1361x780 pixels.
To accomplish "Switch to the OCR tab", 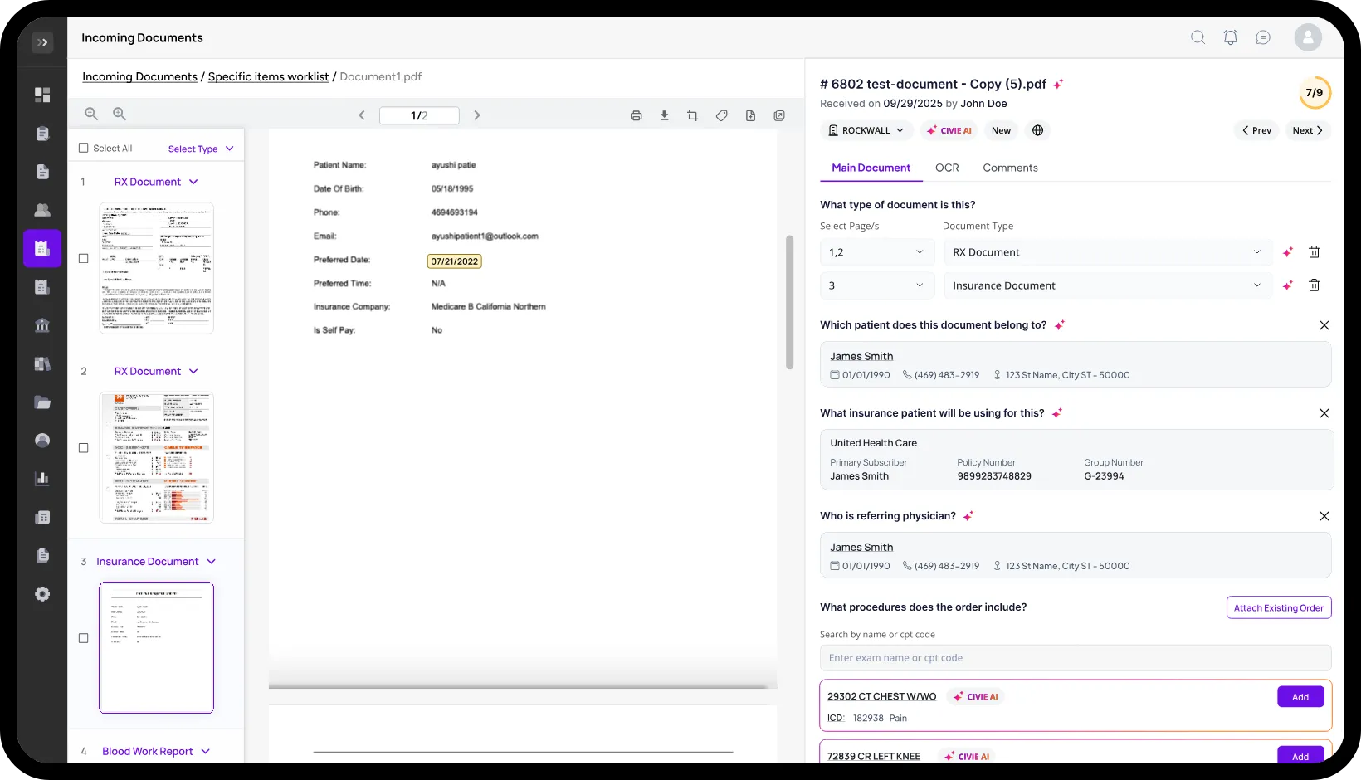I will [x=946, y=168].
